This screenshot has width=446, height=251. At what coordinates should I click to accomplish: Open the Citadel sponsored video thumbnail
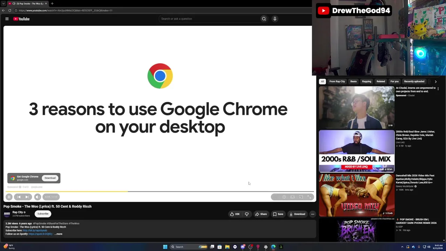356,107
